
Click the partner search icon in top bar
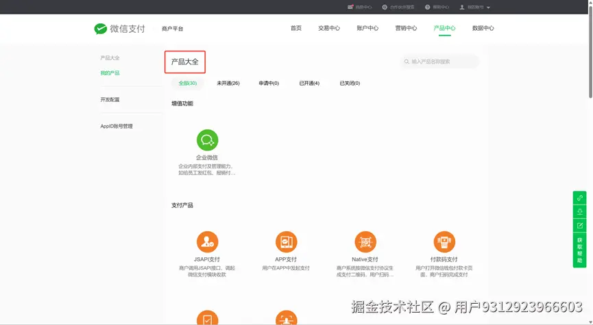[385, 7]
